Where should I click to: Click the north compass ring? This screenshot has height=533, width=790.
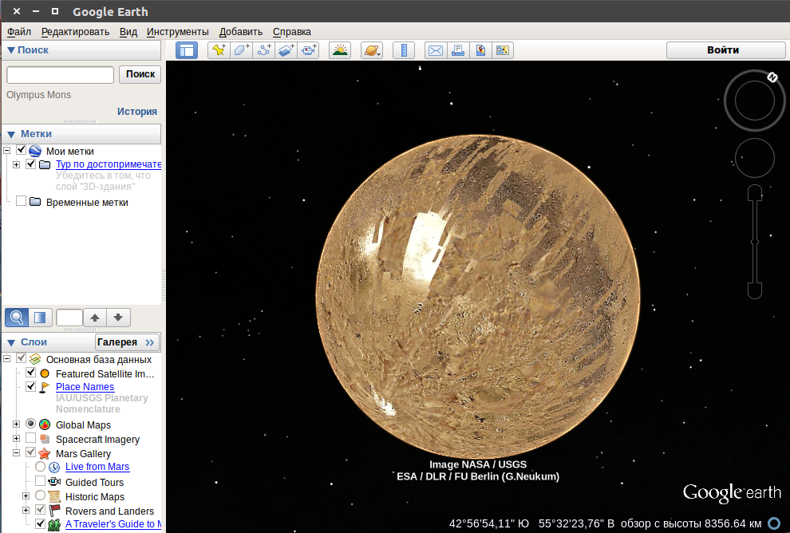point(772,77)
